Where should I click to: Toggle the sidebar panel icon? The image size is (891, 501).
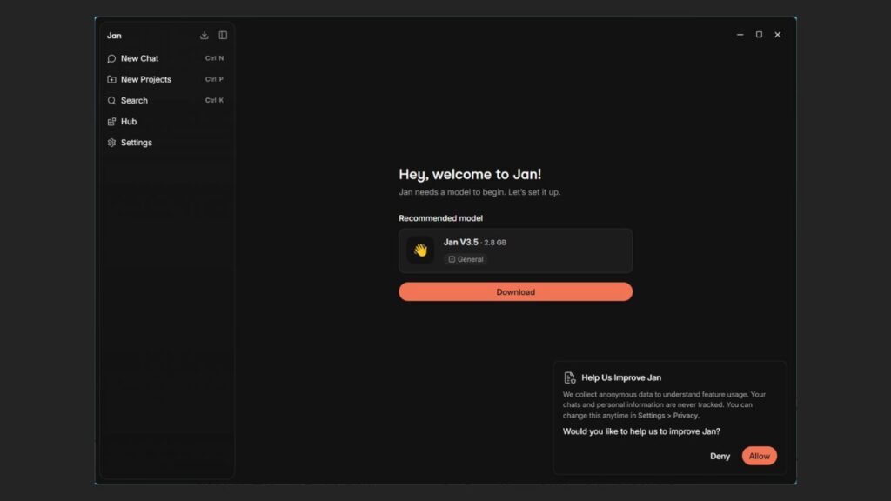(x=223, y=35)
